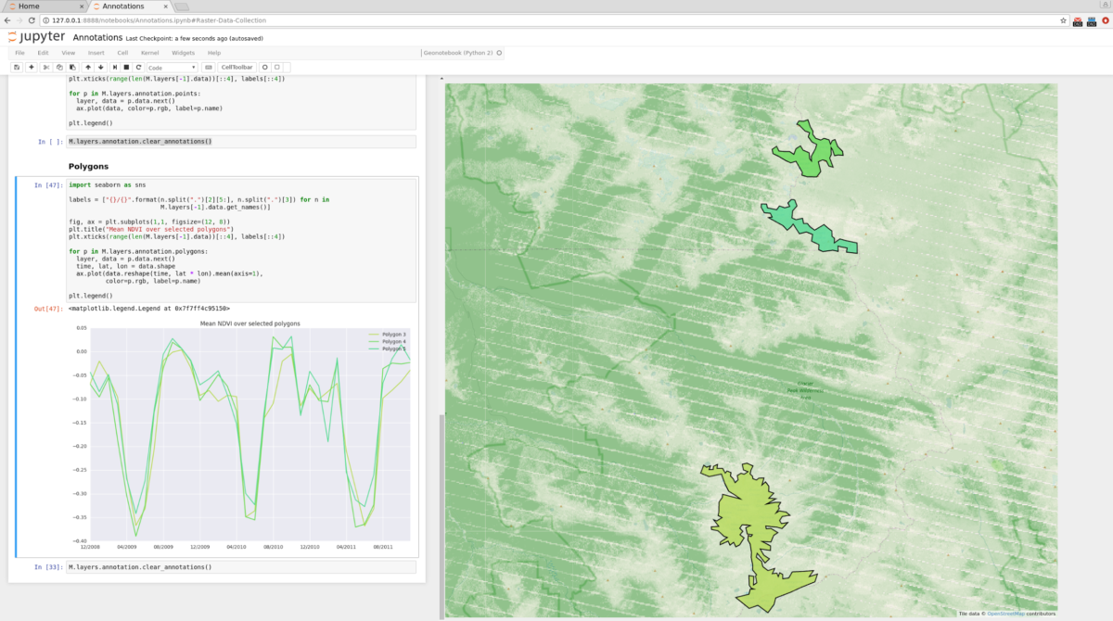
Task: Copy the selected cell
Action: [59, 67]
